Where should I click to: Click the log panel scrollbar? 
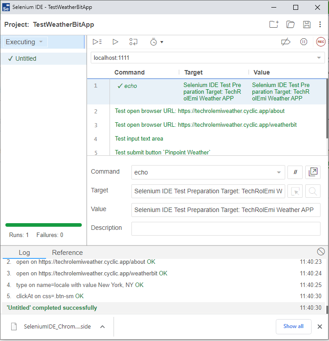(x=327, y=310)
